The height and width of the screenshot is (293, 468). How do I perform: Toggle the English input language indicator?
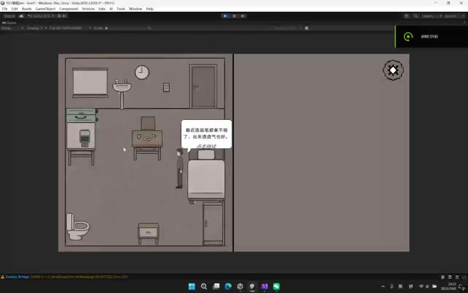pyautogui.click(x=400, y=286)
